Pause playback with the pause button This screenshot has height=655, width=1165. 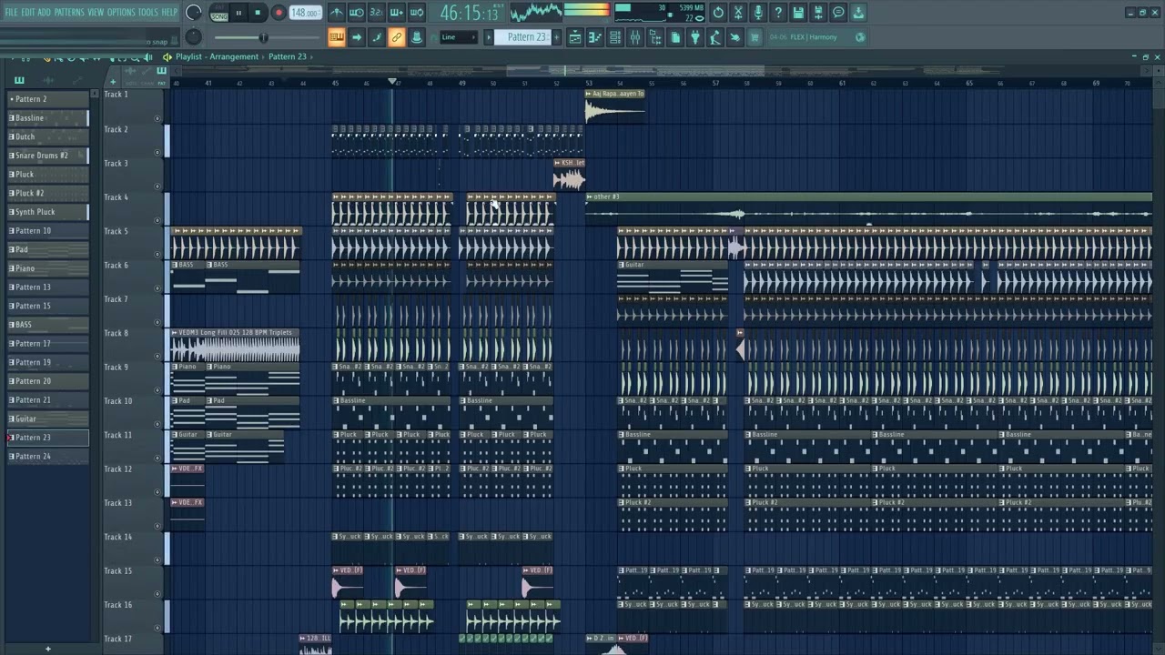pos(238,13)
